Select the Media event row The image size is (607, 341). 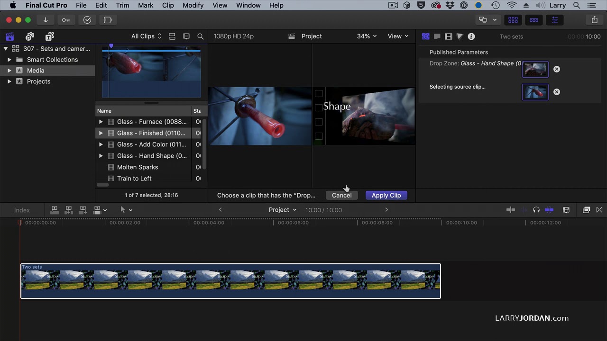click(x=47, y=71)
